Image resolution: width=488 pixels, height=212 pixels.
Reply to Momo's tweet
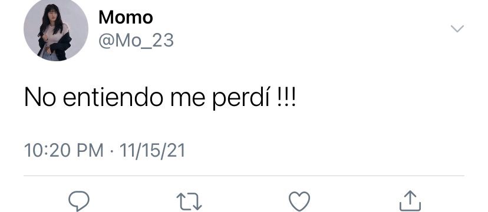(x=79, y=201)
